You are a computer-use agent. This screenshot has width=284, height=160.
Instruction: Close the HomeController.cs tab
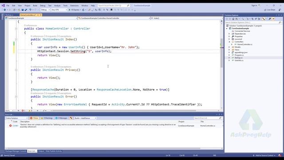[x=41, y=15]
